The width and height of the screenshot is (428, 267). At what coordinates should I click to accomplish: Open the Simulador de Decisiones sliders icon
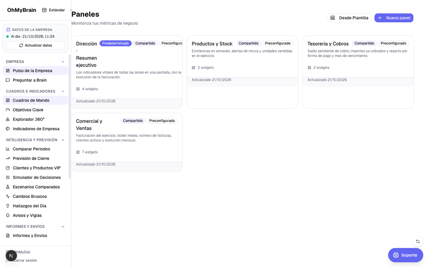[8, 177]
